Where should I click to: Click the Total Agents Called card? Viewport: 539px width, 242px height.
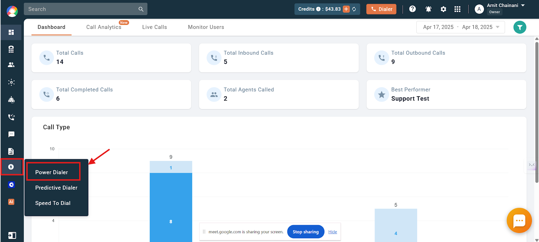click(279, 95)
